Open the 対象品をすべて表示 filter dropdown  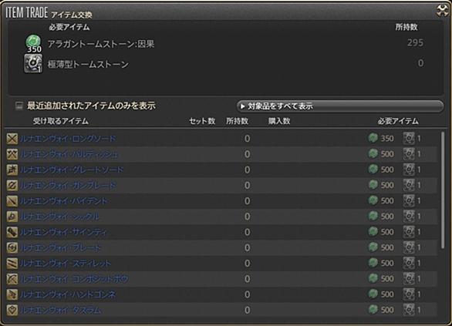click(x=340, y=106)
